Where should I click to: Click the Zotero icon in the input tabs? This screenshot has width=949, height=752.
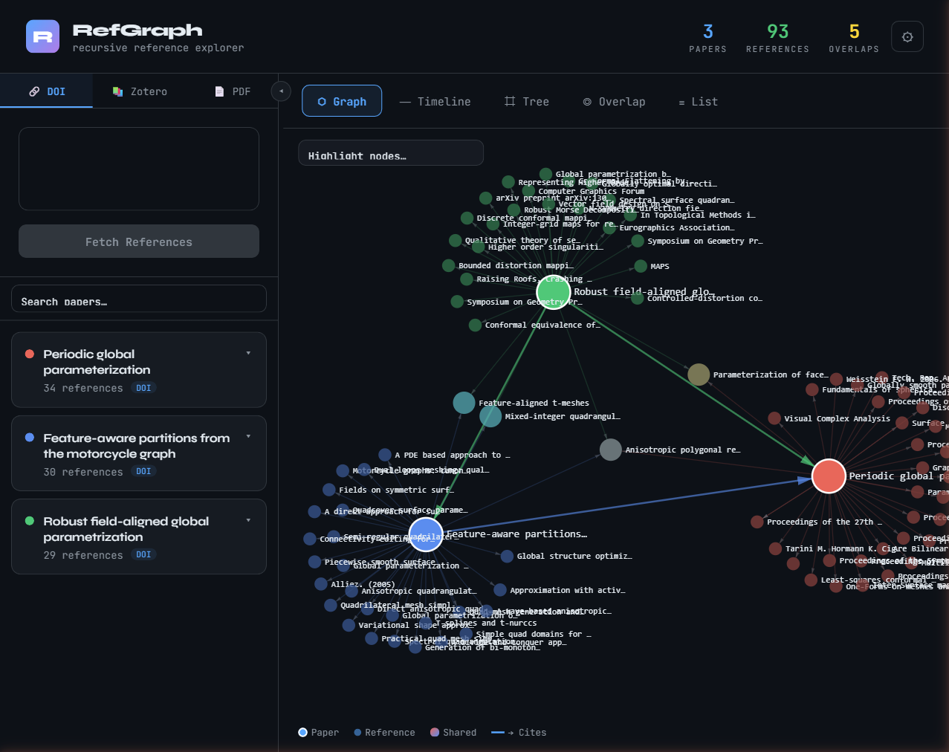(117, 90)
